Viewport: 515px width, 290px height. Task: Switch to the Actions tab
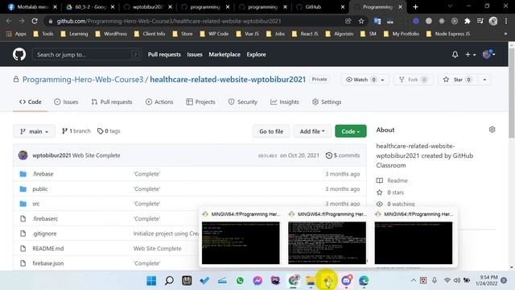click(x=159, y=102)
